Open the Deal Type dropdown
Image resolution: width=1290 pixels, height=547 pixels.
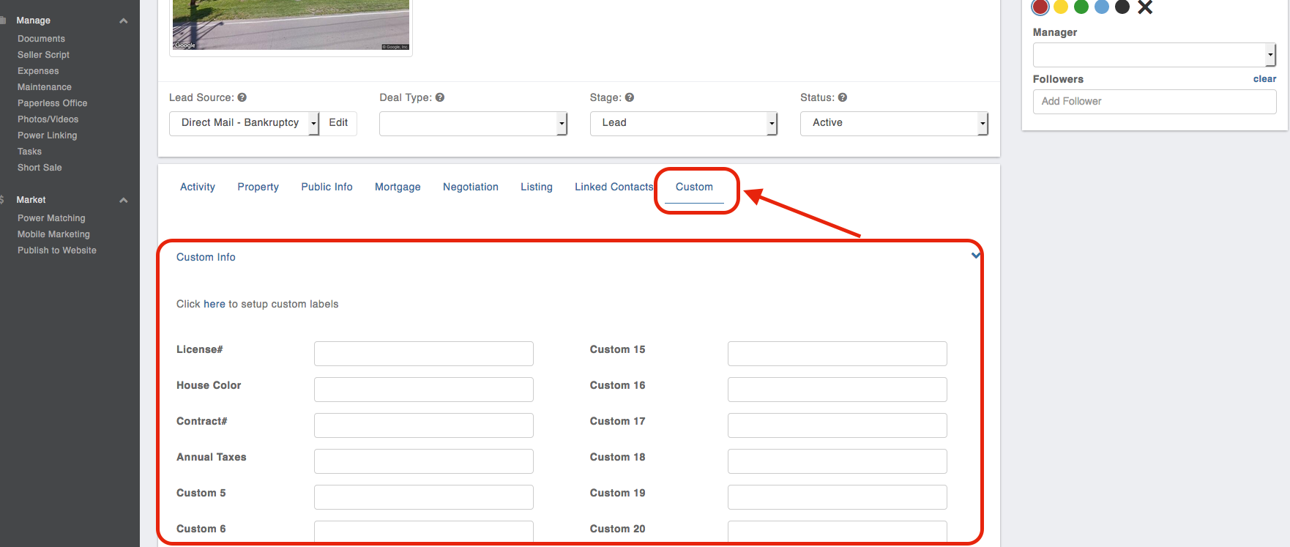coord(473,123)
